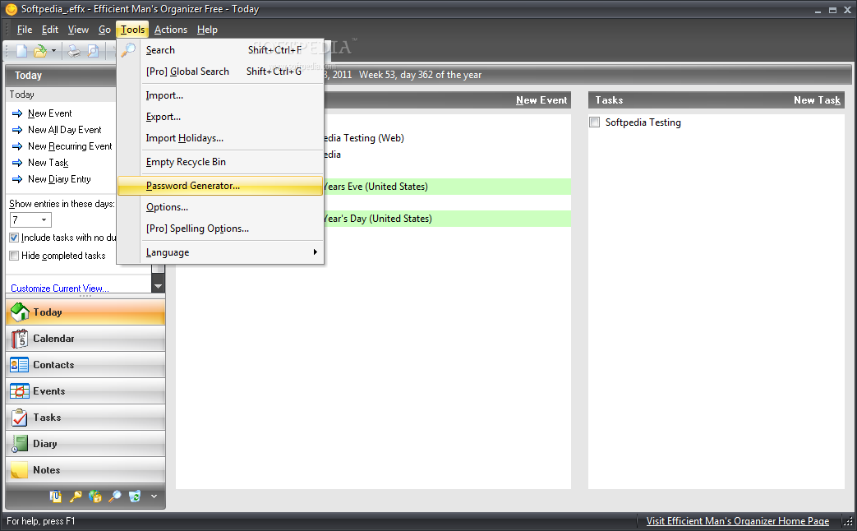Image resolution: width=857 pixels, height=531 pixels.
Task: Open the Help menu
Action: (x=207, y=30)
